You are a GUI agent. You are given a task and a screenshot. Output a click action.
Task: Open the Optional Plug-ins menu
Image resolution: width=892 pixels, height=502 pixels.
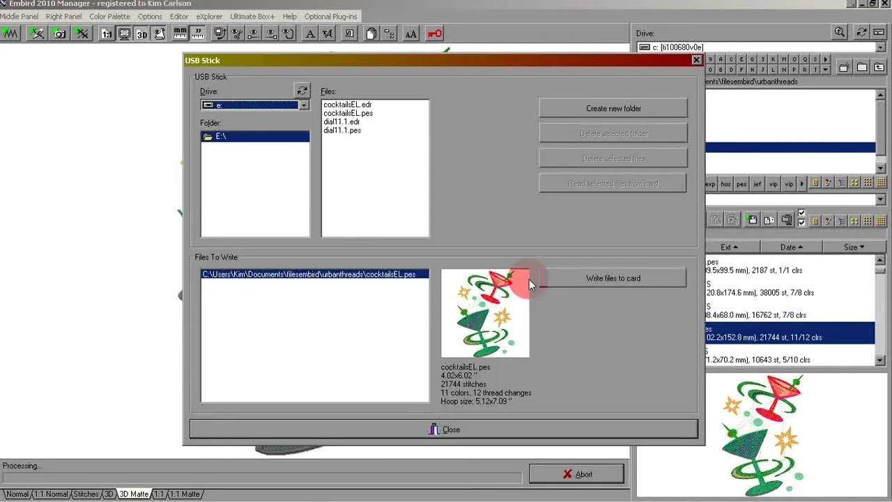331,16
